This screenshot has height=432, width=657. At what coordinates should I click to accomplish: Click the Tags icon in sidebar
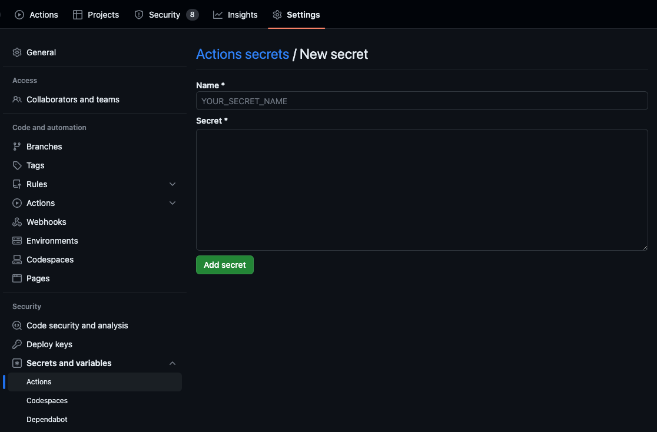tap(16, 165)
